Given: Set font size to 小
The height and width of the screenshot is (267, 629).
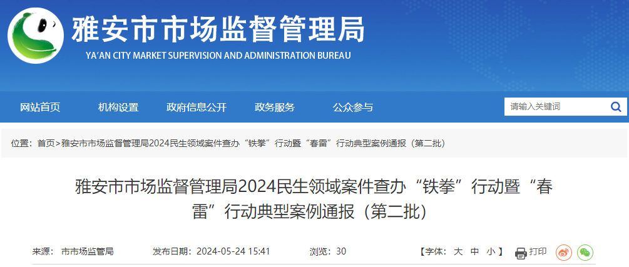Looking at the screenshot, I should click(491, 252).
